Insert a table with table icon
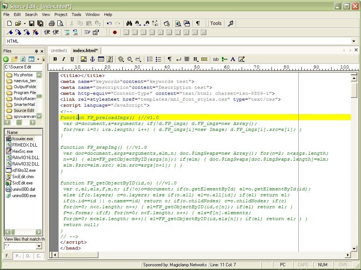The width and height of the screenshot is (361, 270). click(x=101, y=59)
